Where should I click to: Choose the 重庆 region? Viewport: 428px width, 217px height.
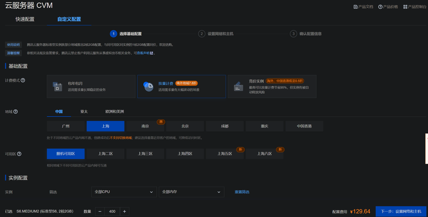click(x=264, y=126)
